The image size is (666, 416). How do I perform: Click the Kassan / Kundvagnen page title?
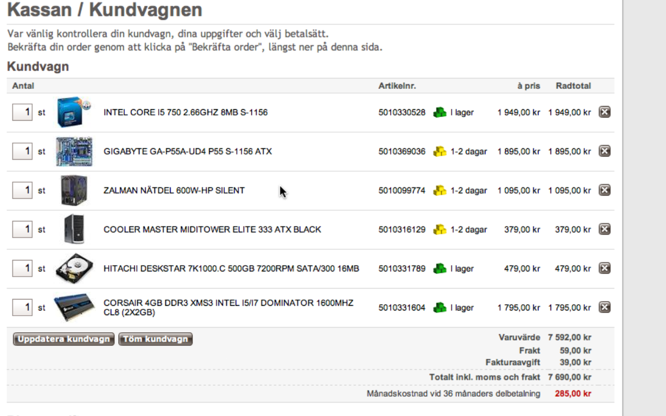click(x=105, y=9)
